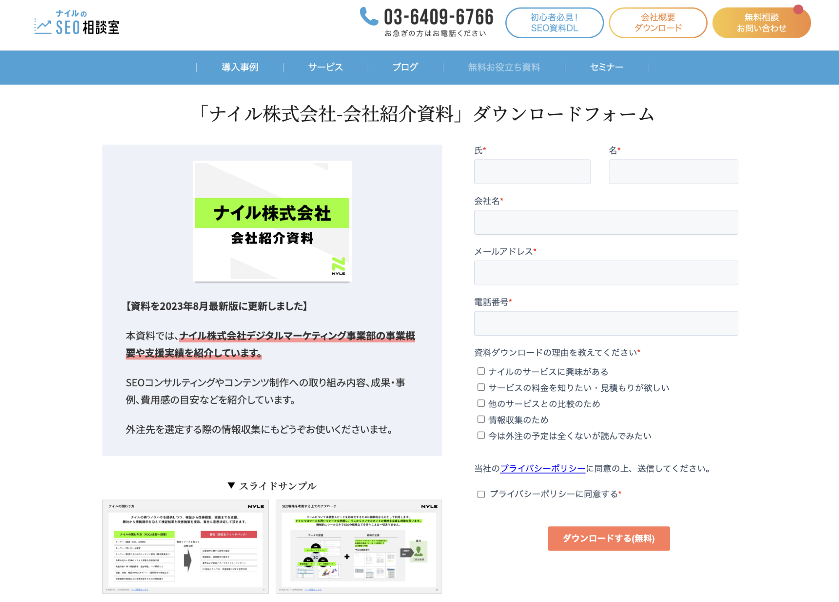Image resolution: width=839 pixels, height=602 pixels.
Task: Focus the 電話番号 input field
Action: (606, 323)
